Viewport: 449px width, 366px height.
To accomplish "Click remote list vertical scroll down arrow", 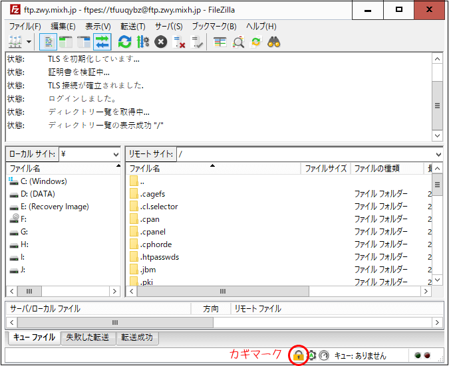I will (x=437, y=280).
